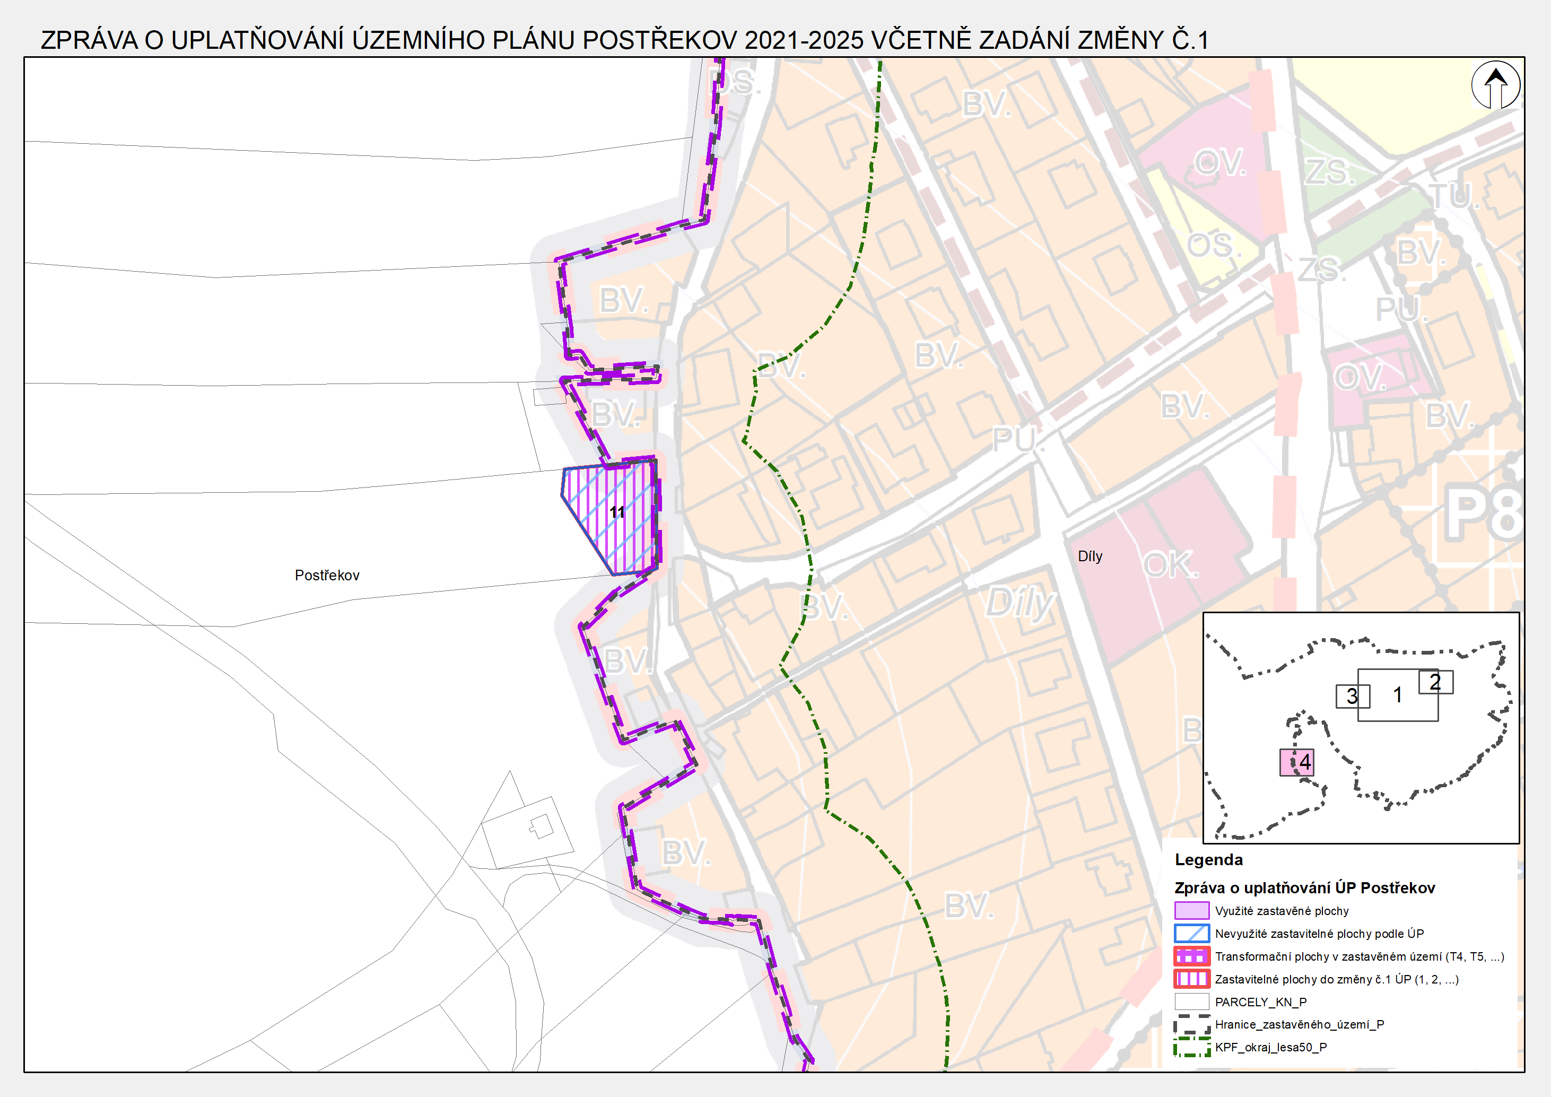Viewport: 1551px width, 1097px height.
Task: Click the map title 'ZPRÁVA O UPLATŇOVÁNÍ ÚZEMNÍHO PLÁNU POSTŘEKOV'
Action: pos(389,40)
